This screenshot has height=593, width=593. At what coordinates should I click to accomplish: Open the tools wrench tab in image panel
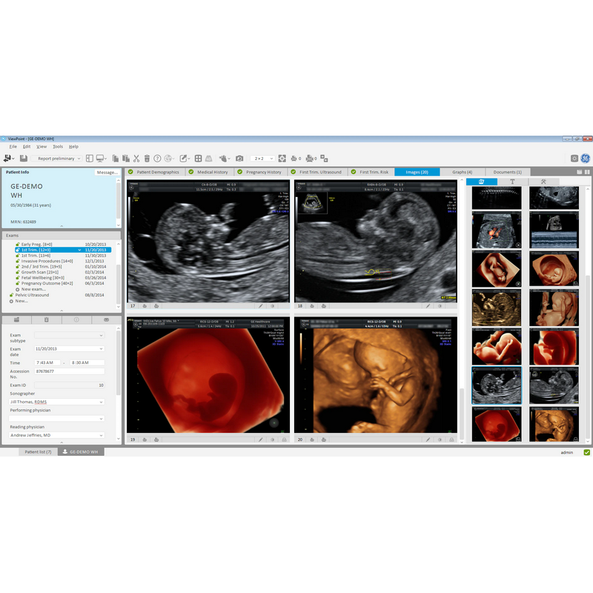543,182
